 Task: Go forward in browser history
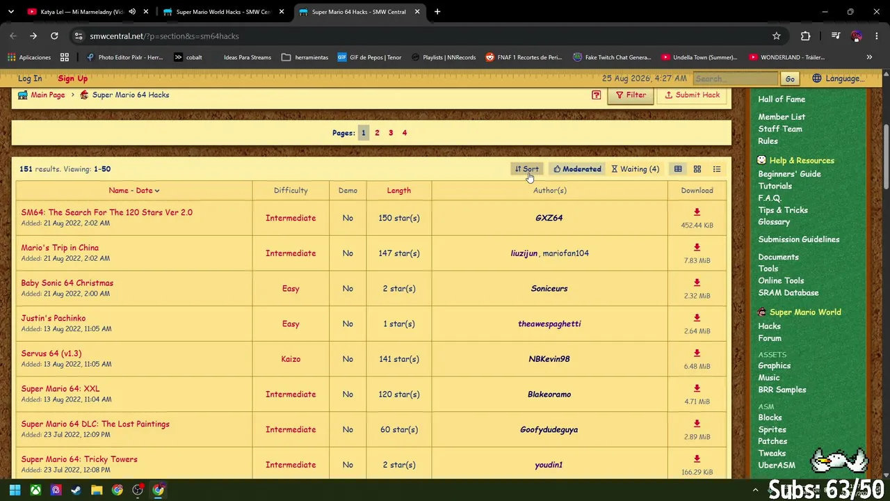click(33, 36)
